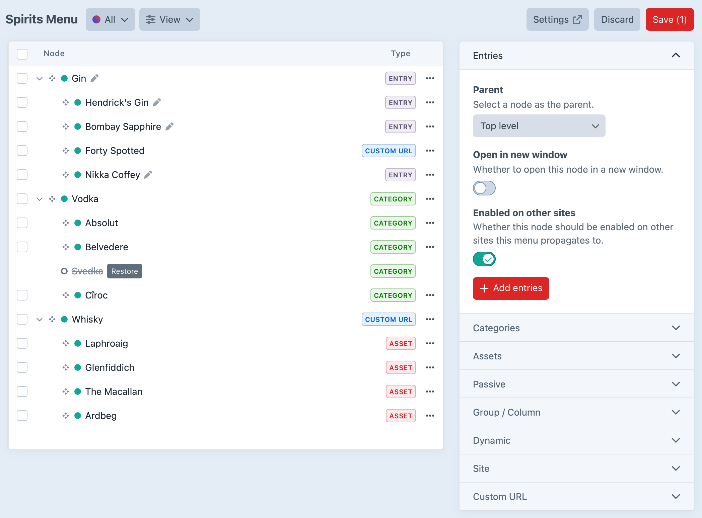Collapse the Whisky tree node

(x=40, y=320)
